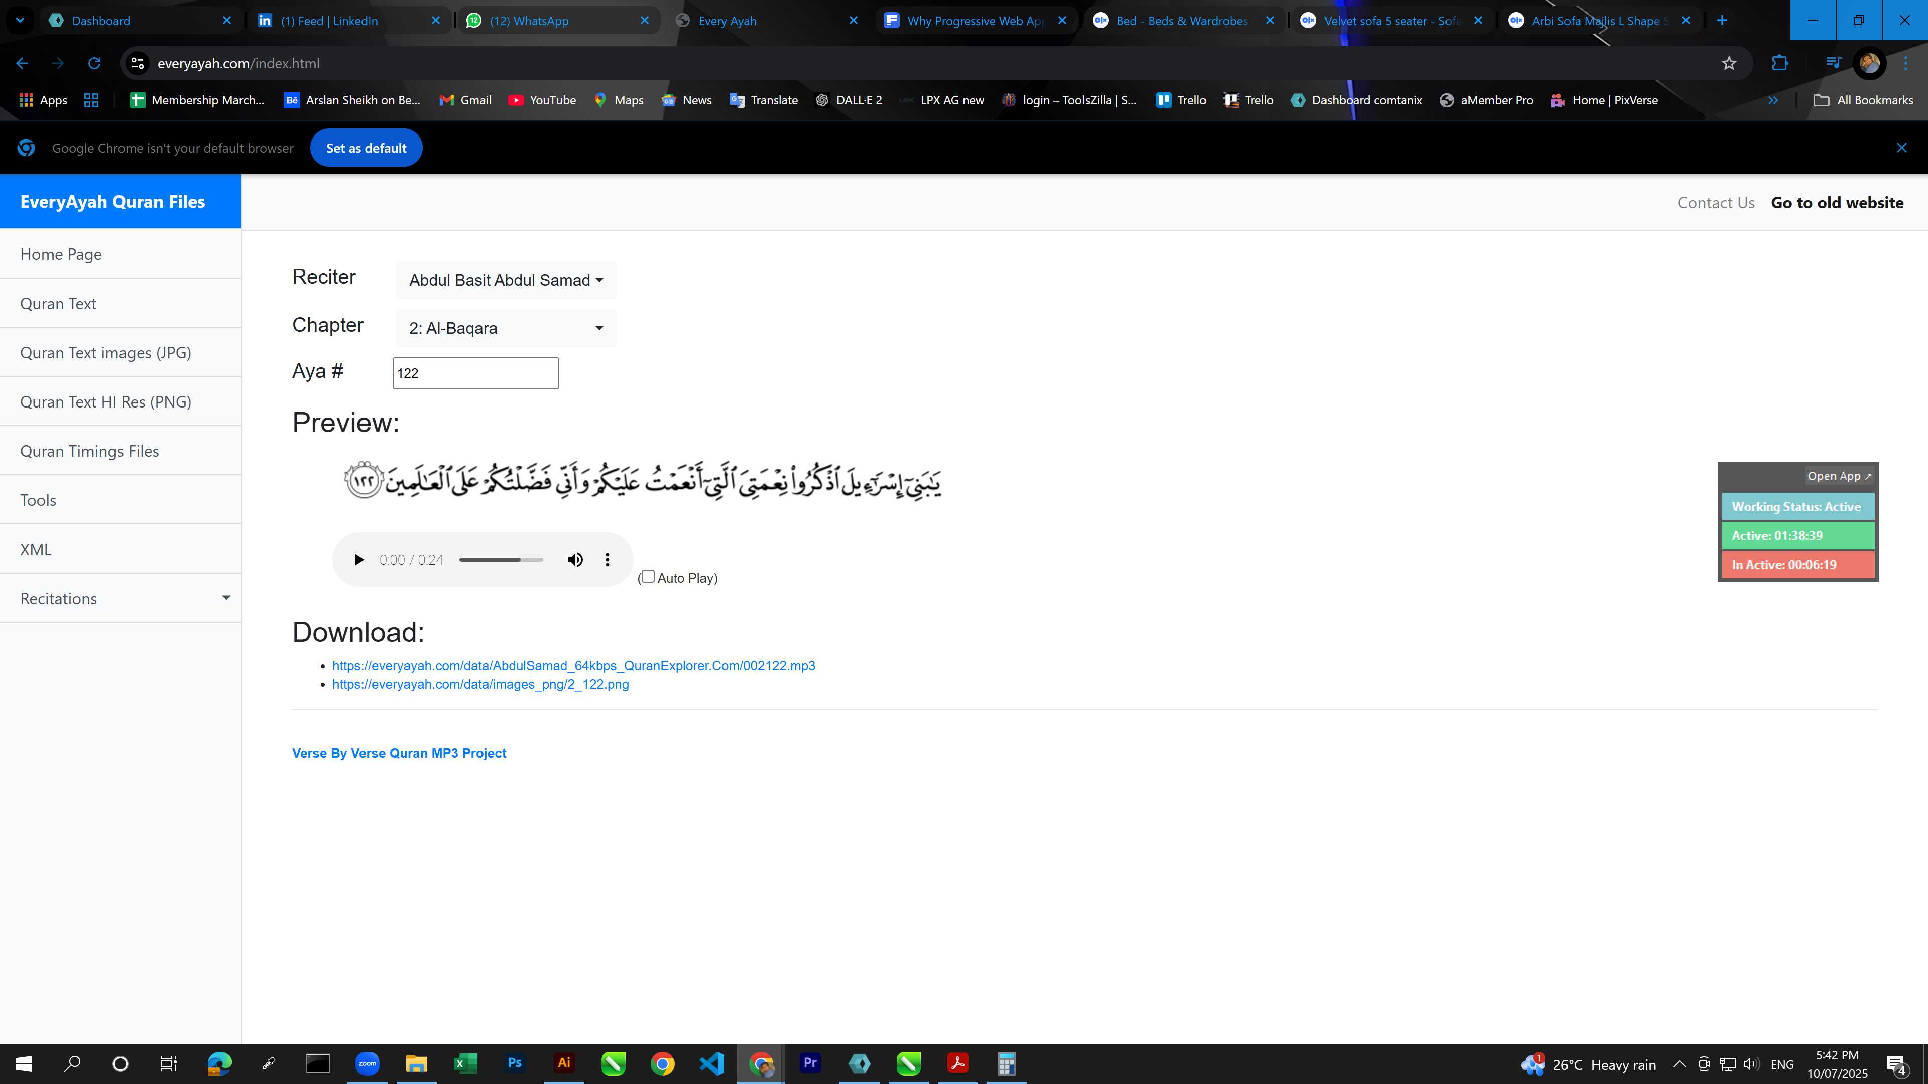Dismiss the default browser notification bar
Viewport: 1928px width, 1084px height.
pyautogui.click(x=1901, y=148)
